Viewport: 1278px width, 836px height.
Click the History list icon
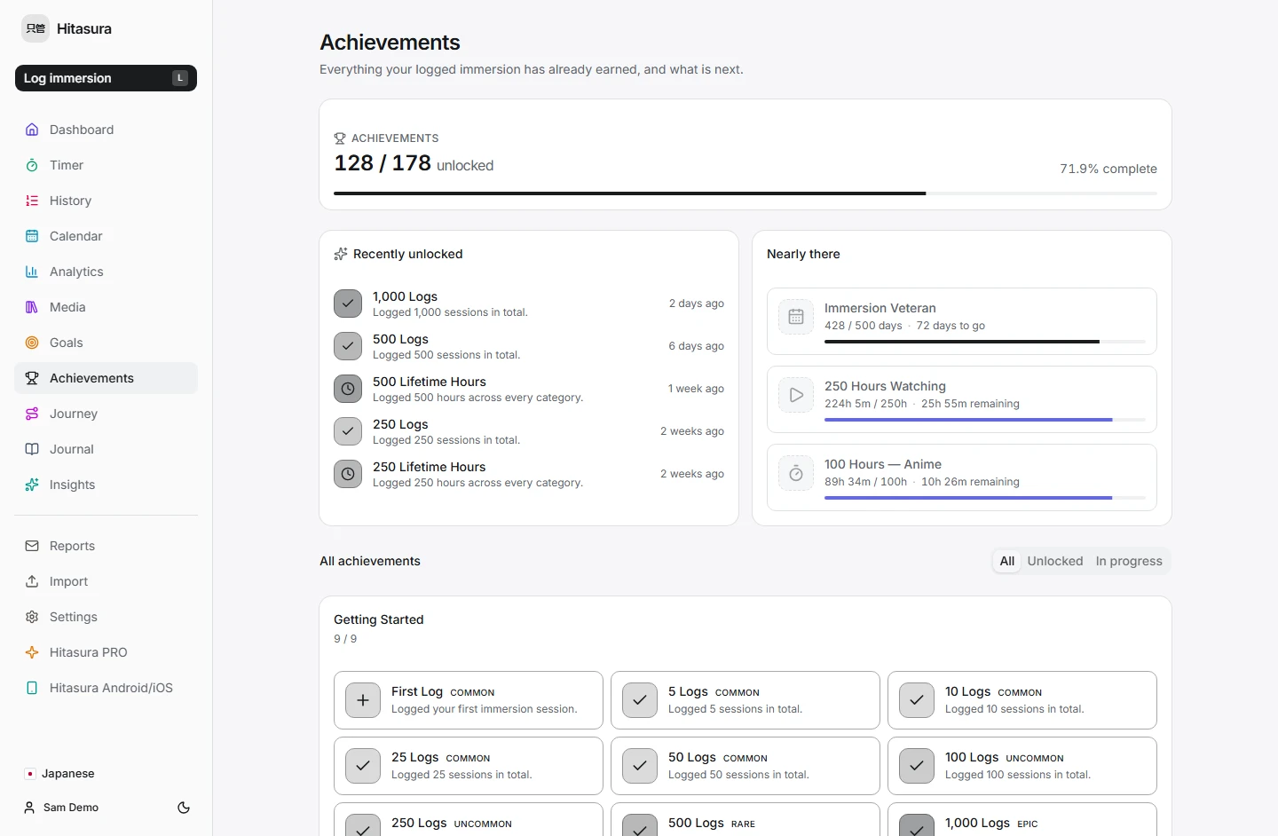32,201
